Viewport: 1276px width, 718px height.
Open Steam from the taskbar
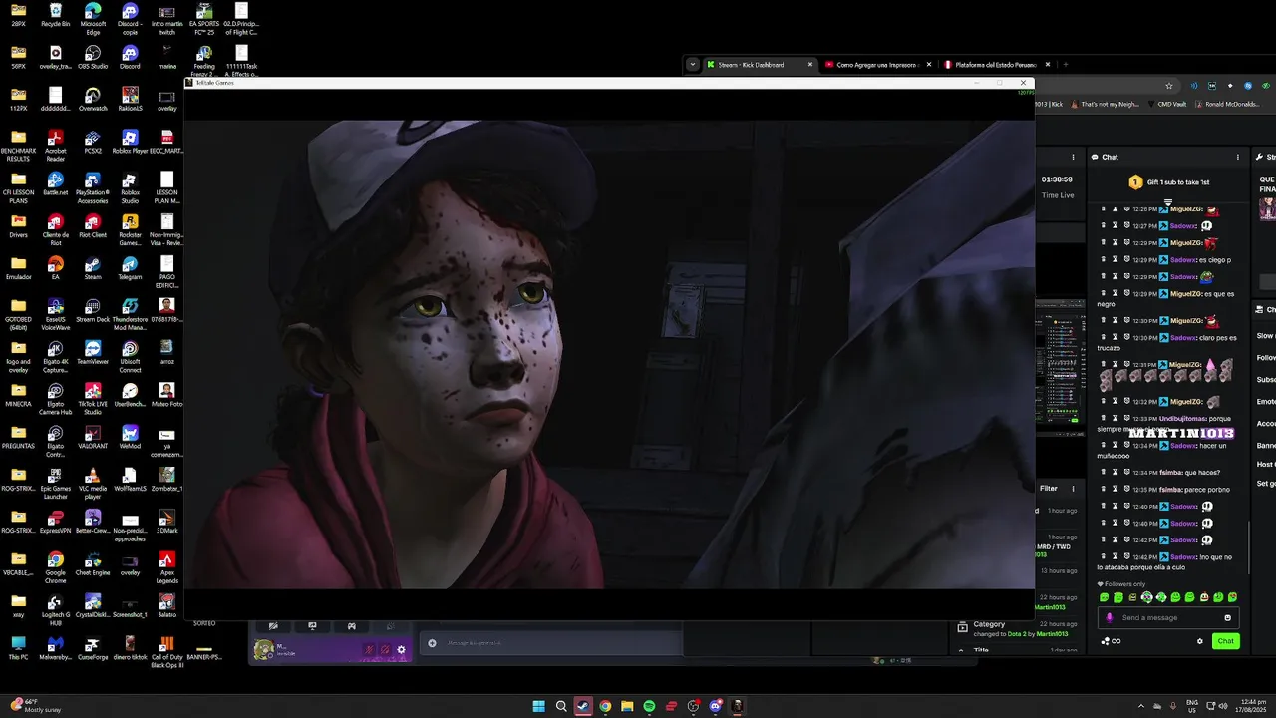[583, 706]
